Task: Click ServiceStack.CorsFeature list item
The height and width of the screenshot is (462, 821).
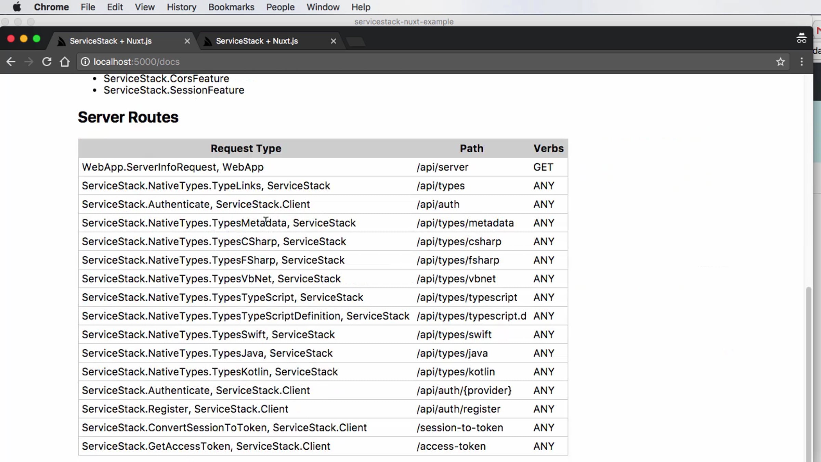Action: click(x=166, y=78)
